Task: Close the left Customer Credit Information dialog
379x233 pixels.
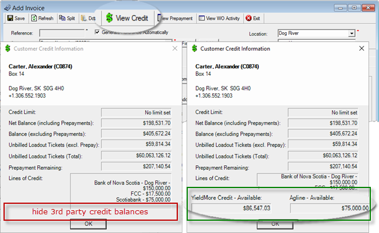Action: tap(175, 48)
